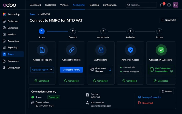
Task: Open the Configuration top menu
Action: 110,5
